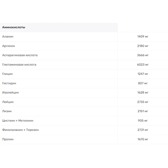Select the Аргинин row label

(8, 46)
